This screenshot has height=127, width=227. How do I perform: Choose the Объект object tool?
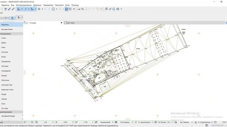11,99
